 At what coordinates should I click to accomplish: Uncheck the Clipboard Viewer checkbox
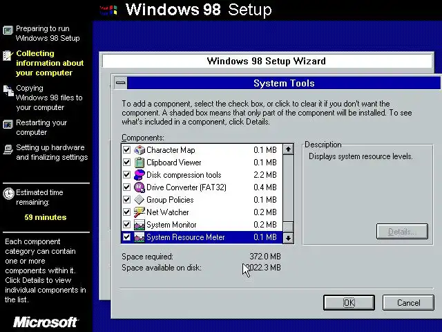pyautogui.click(x=127, y=163)
